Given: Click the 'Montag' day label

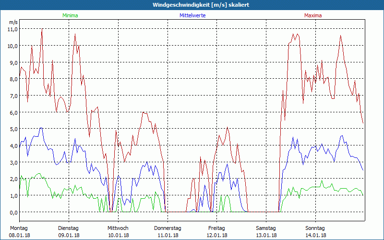Looking at the screenshot, I should click(x=19, y=228).
